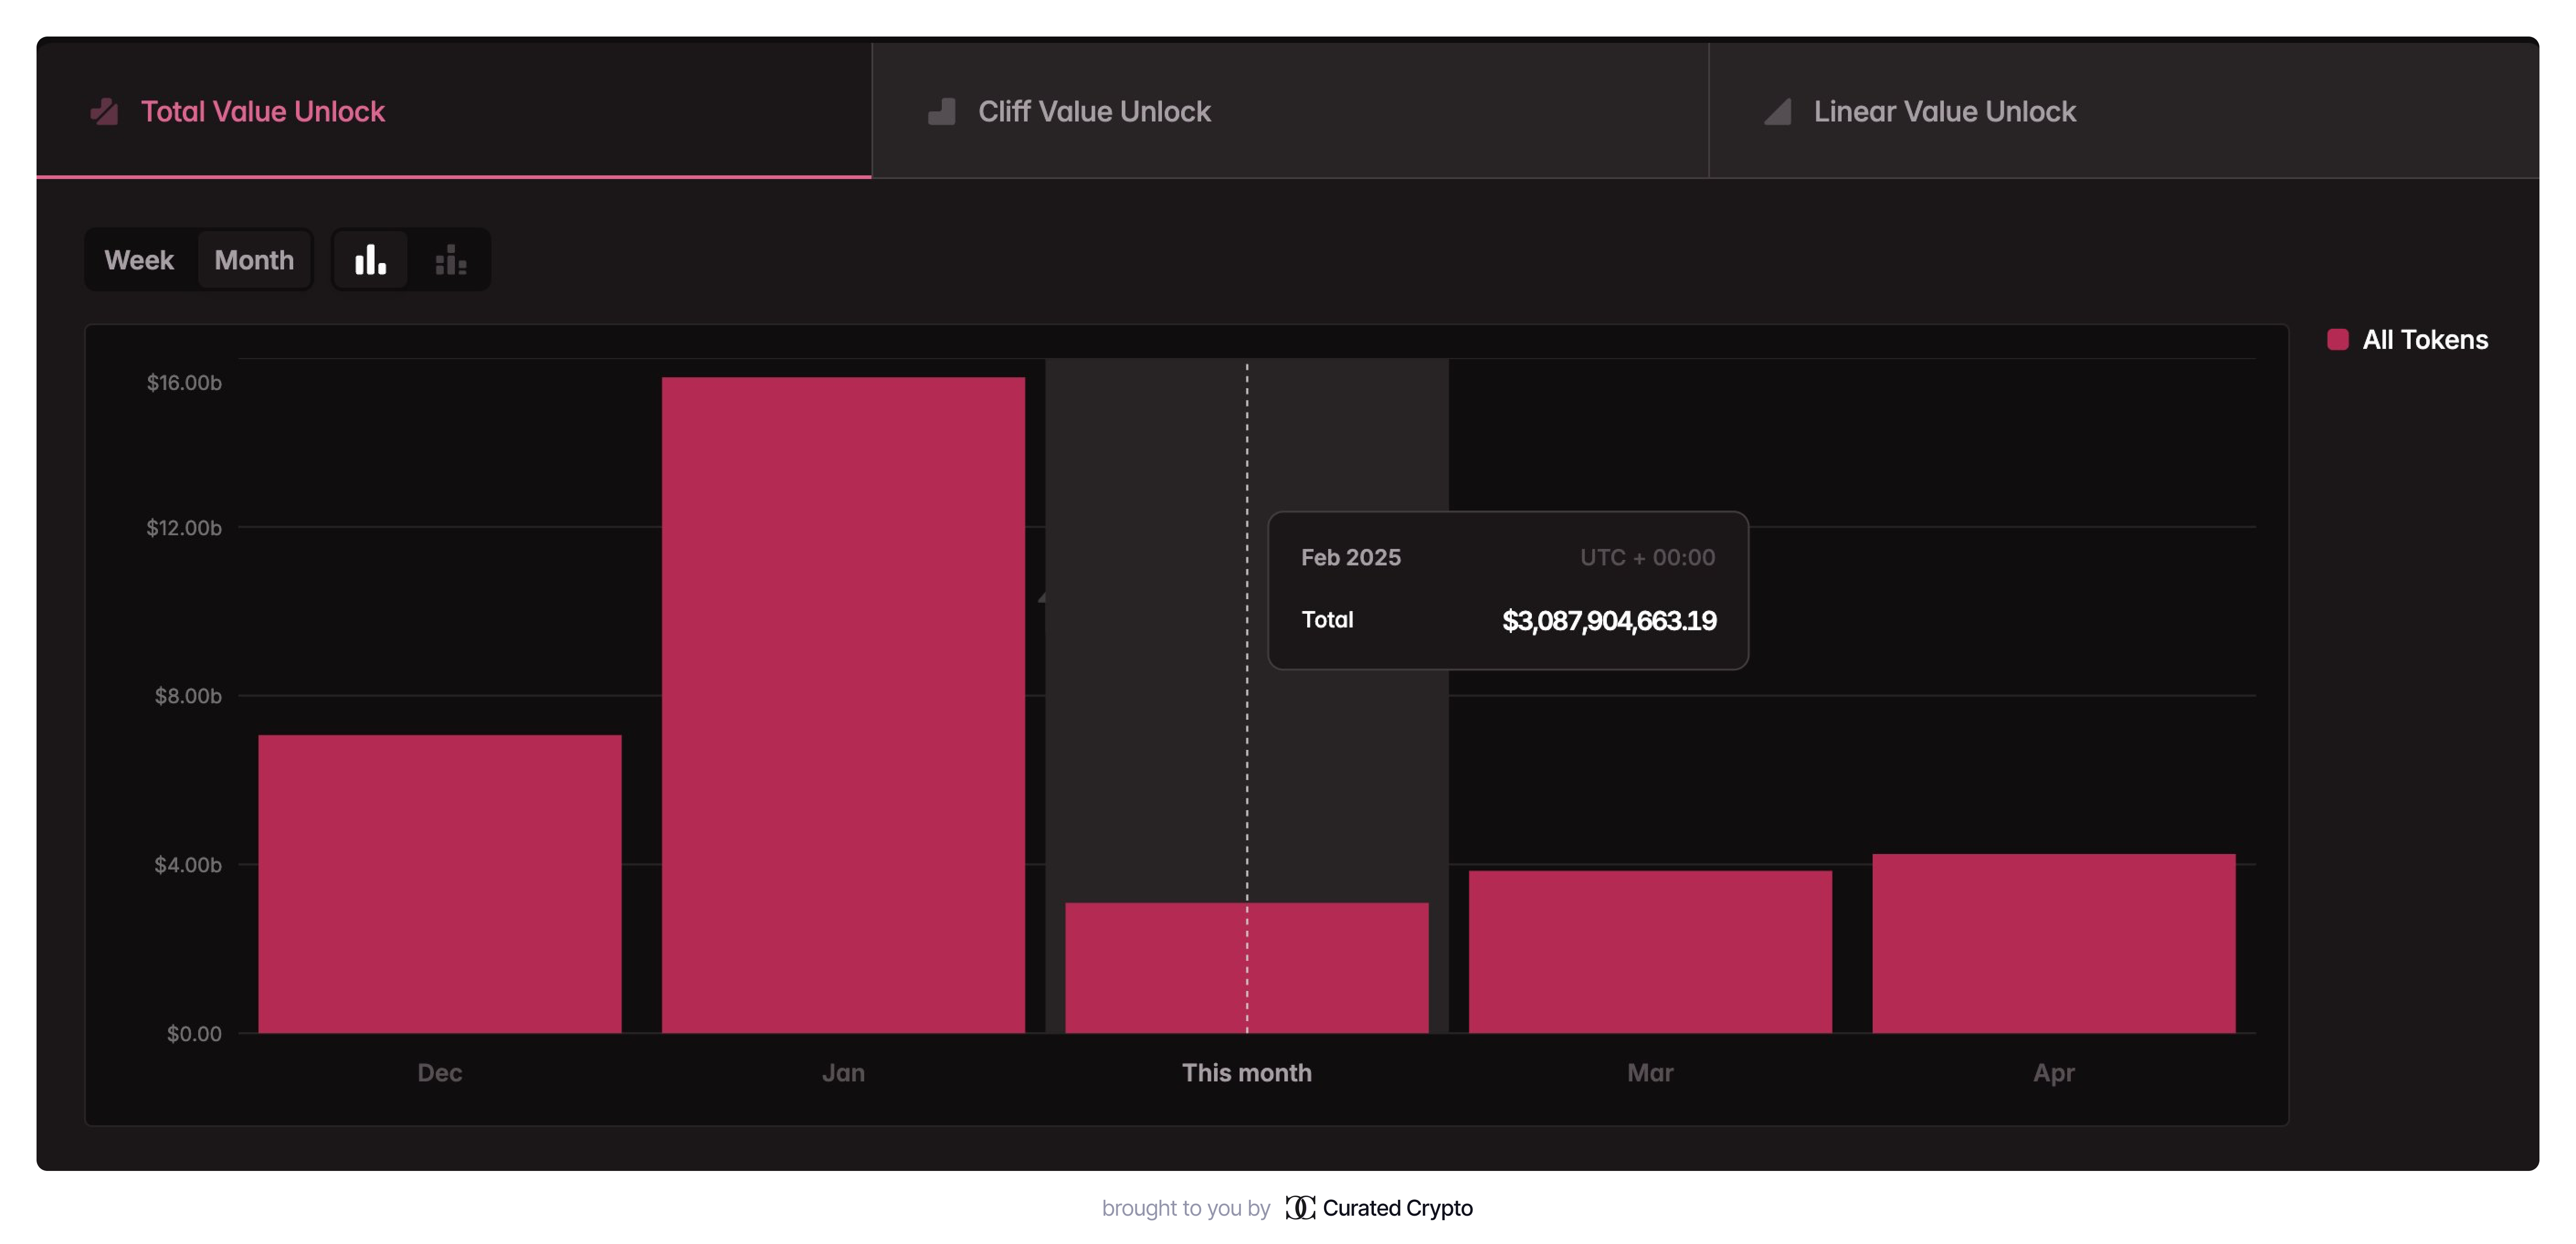Select the stacked bar chart view icon
Screen dimensions: 2576x1244
coord(450,260)
